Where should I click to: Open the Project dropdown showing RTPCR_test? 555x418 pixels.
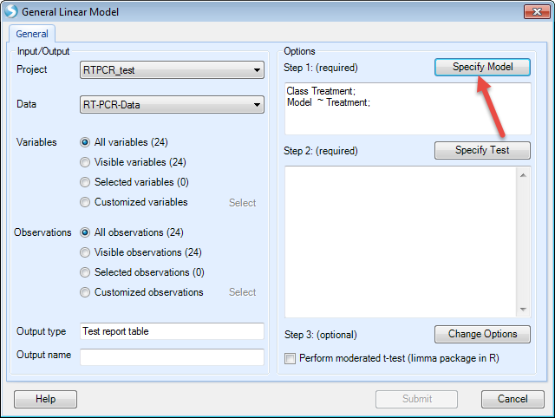click(x=172, y=70)
